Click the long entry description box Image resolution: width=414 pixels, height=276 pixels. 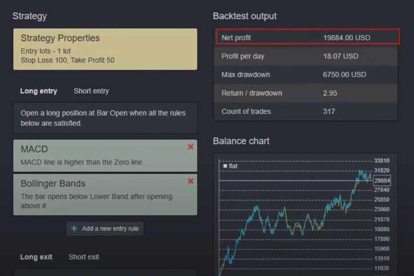coord(105,118)
